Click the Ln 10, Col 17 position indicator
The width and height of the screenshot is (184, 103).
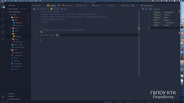point(119,102)
